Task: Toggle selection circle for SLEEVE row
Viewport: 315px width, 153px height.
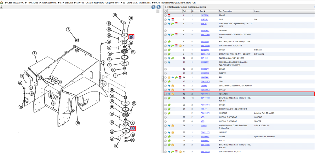Action: click(x=166, y=73)
